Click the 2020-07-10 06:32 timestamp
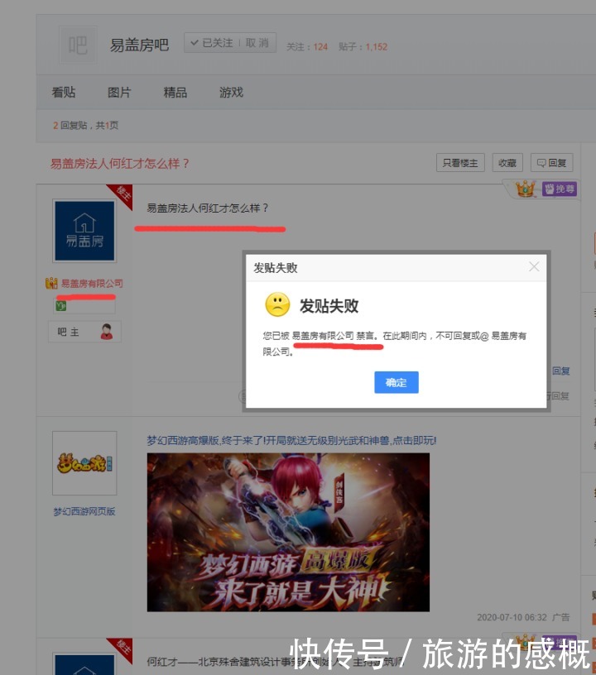The width and height of the screenshot is (596, 675). pos(512,617)
